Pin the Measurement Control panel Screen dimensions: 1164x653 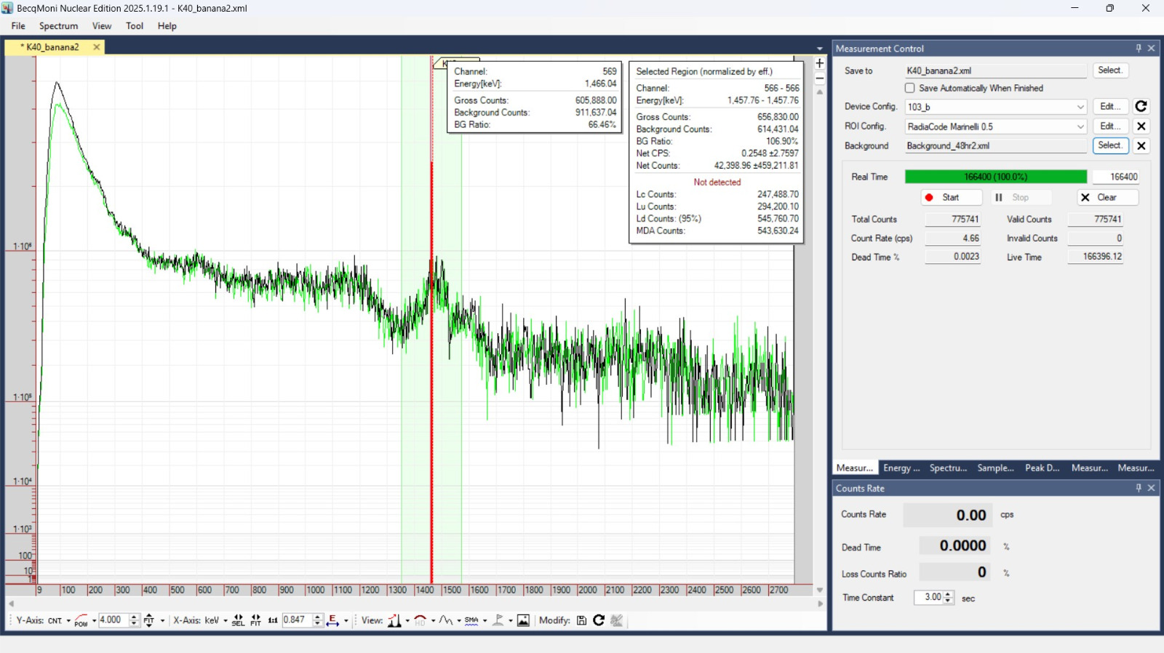tap(1139, 49)
